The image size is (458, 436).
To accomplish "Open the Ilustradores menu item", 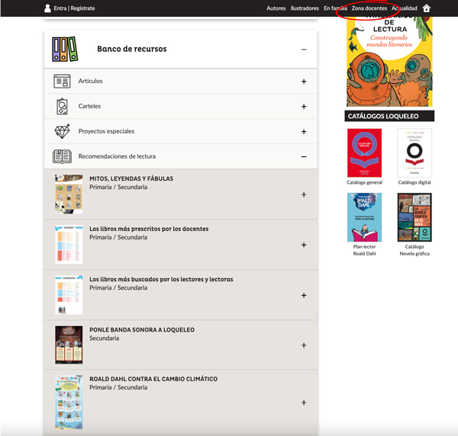I will (x=305, y=8).
